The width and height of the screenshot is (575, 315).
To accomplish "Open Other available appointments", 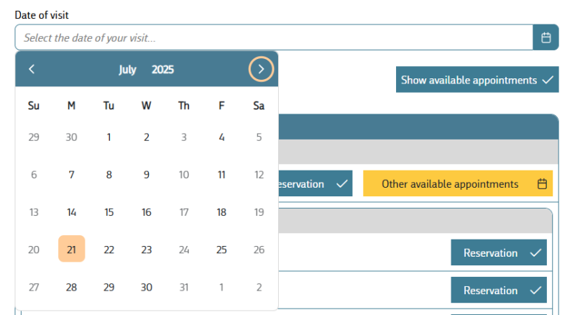I will click(458, 183).
